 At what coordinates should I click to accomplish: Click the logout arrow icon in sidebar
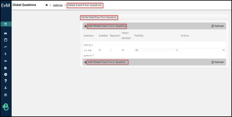click(x=5, y=95)
